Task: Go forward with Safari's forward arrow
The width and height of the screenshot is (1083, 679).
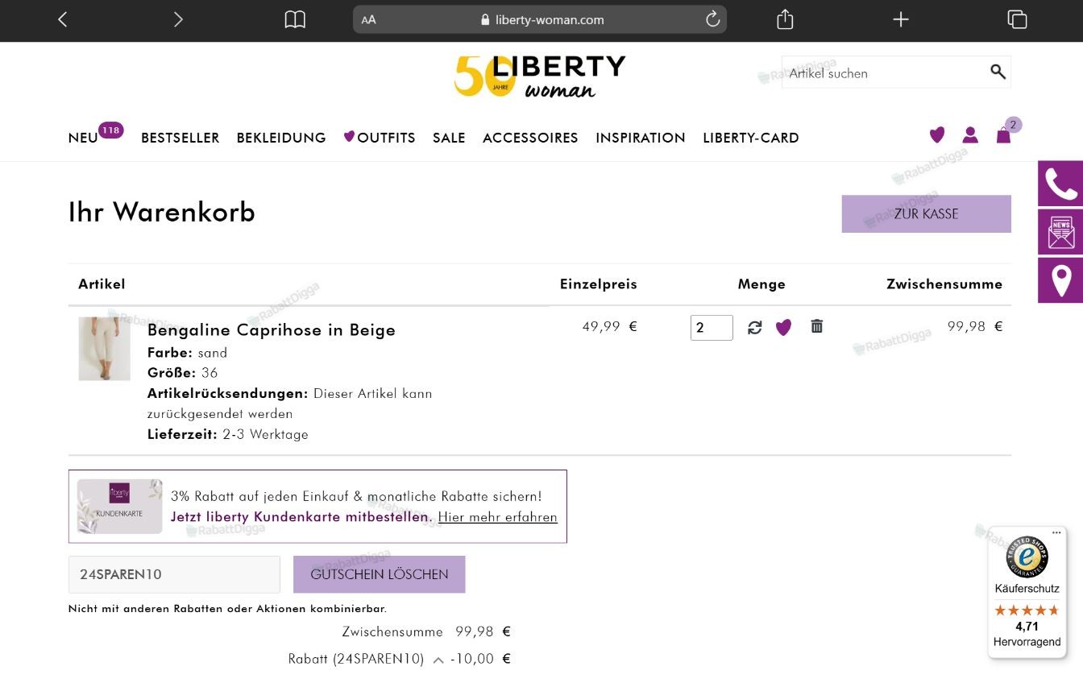Action: tap(178, 19)
